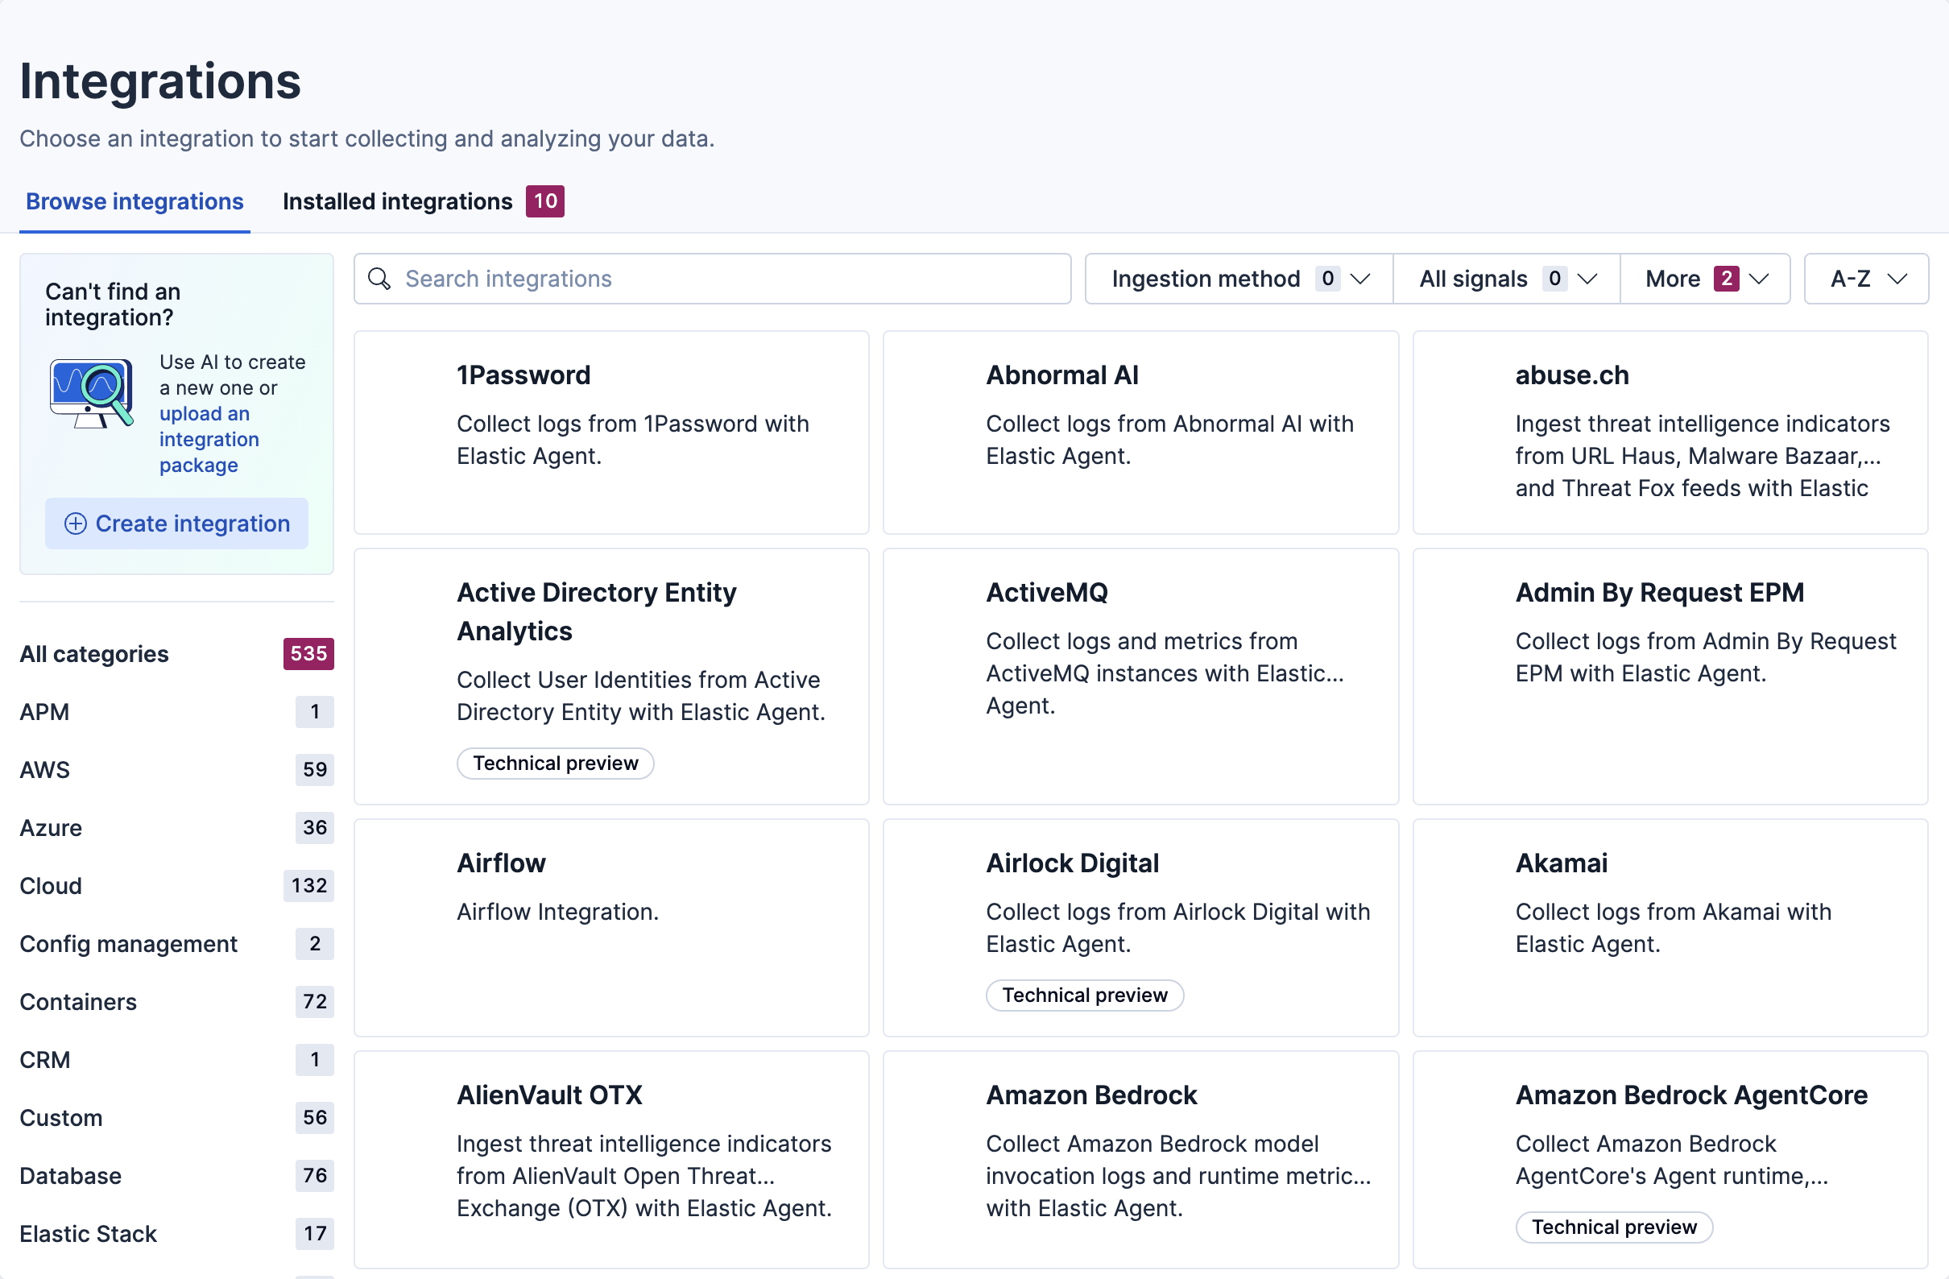Viewport: 1949px width, 1279px height.
Task: Filter by the Cloud category
Action: click(x=177, y=886)
